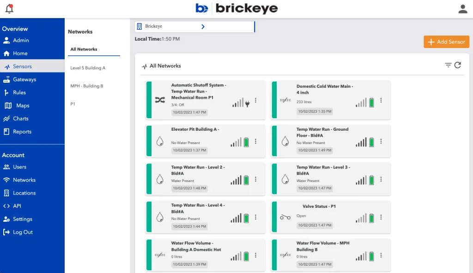Click the '10/02/2023 1:35 PM' timestamp
The image size is (473, 273).
(315, 111)
